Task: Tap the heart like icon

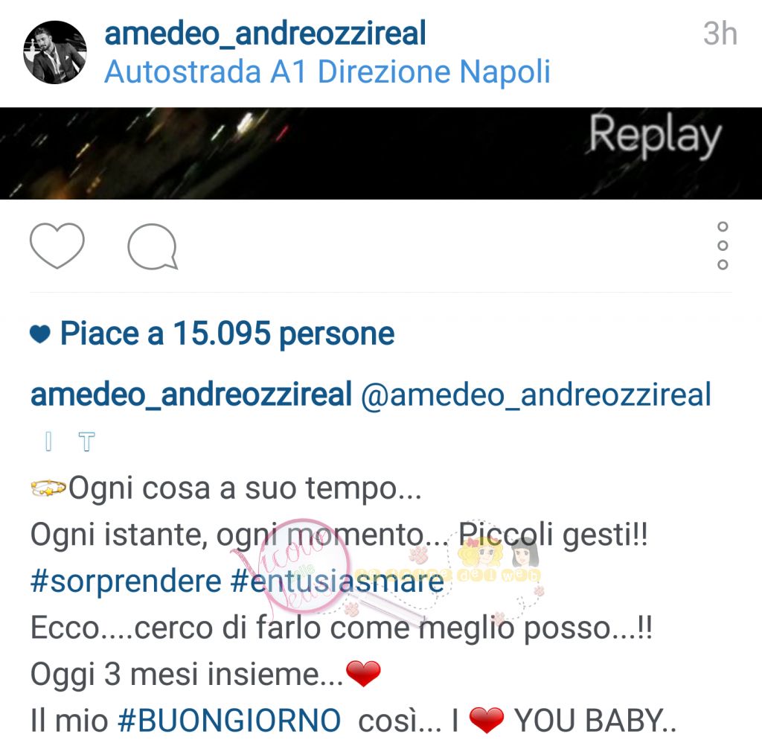Action: (x=57, y=245)
